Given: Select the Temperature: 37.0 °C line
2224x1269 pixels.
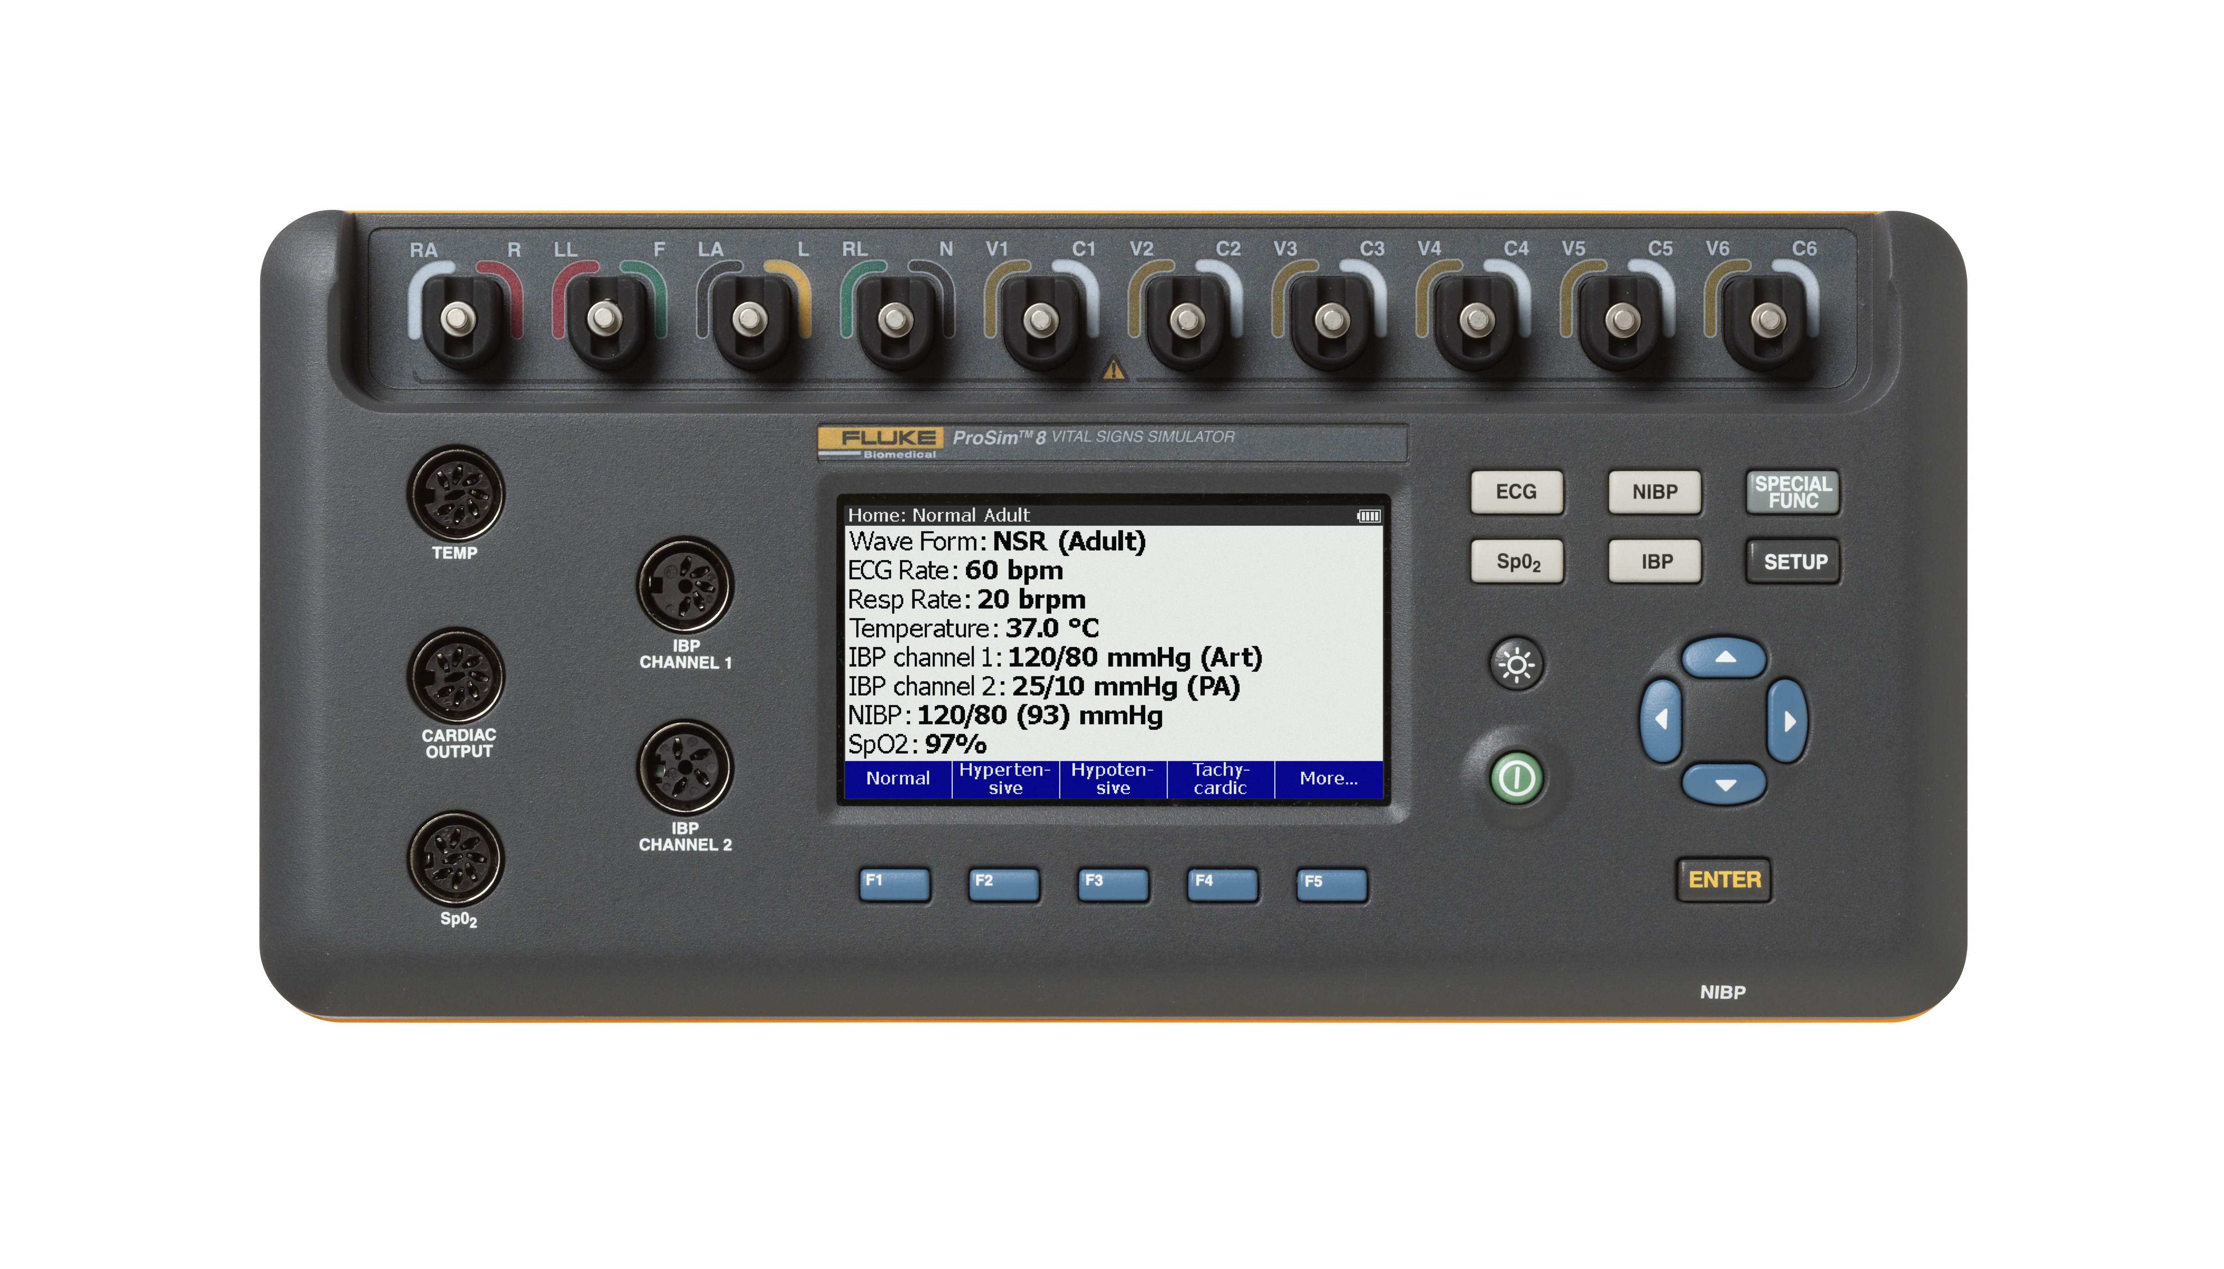Looking at the screenshot, I should click(x=974, y=629).
